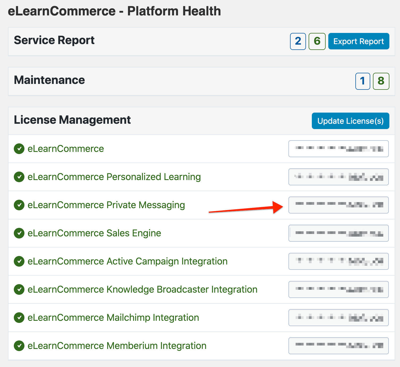
Task: Collapse the License Management section heading
Action: (72, 120)
